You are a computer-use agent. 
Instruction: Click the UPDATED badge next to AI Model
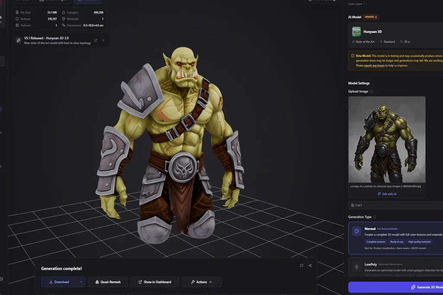pyautogui.click(x=371, y=17)
